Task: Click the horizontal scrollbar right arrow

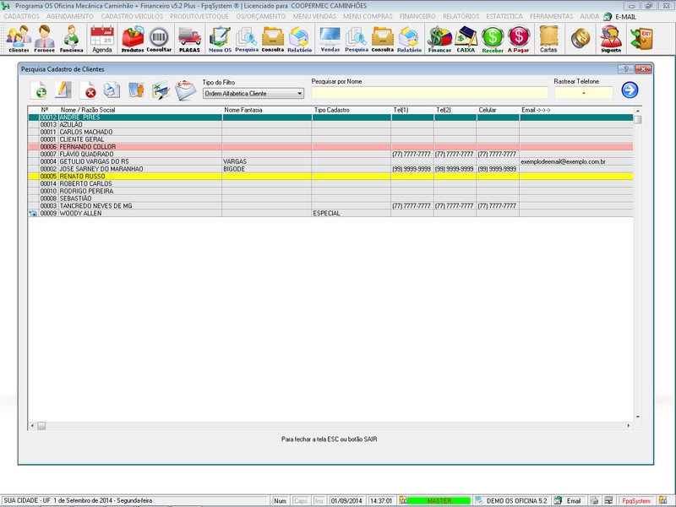Action: (629, 426)
